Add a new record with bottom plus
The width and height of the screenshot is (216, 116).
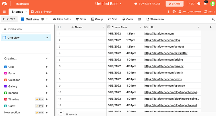tap(61, 113)
